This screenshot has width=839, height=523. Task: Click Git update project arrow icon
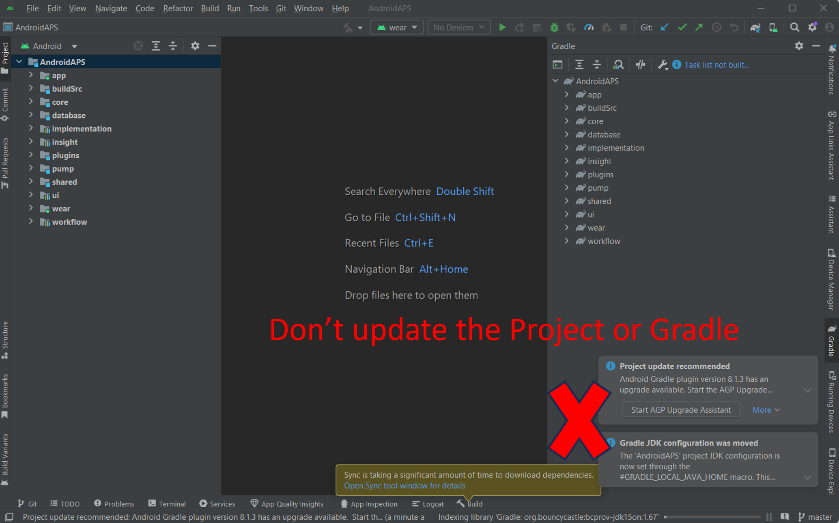tap(665, 28)
